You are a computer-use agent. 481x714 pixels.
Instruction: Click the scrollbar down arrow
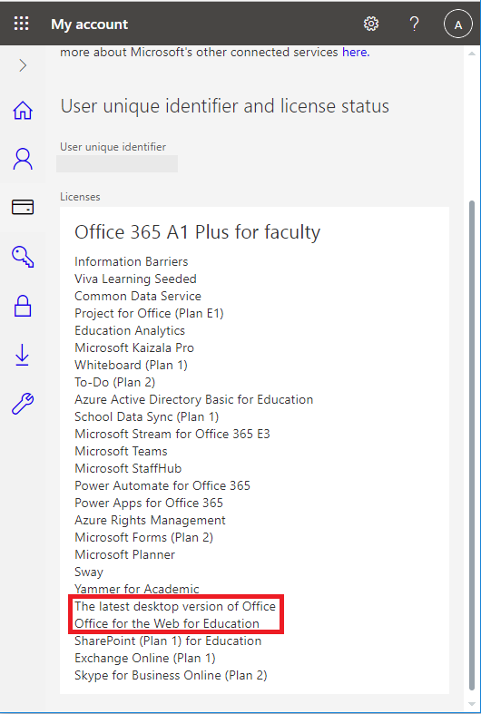pyautogui.click(x=472, y=704)
